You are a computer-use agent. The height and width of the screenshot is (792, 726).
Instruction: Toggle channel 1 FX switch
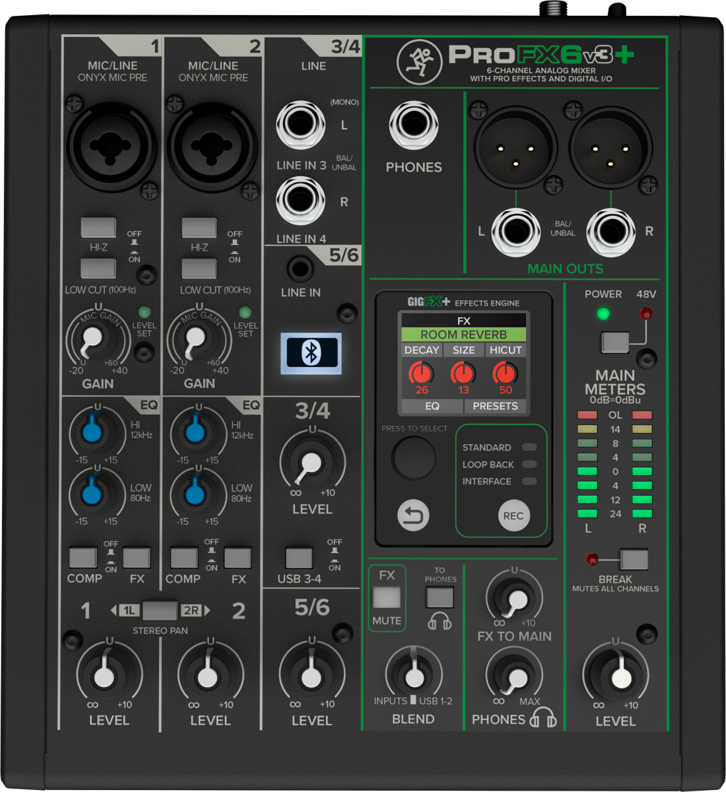tap(137, 558)
